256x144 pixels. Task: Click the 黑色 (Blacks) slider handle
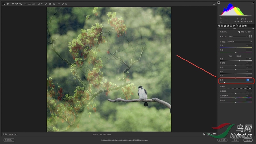(225, 82)
